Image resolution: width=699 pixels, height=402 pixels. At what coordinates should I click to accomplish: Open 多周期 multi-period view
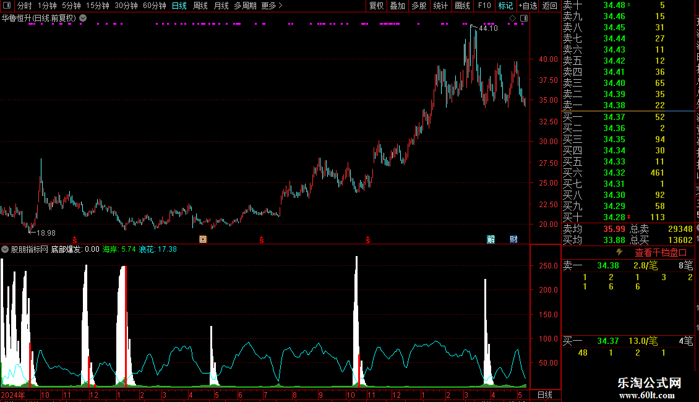245,6
